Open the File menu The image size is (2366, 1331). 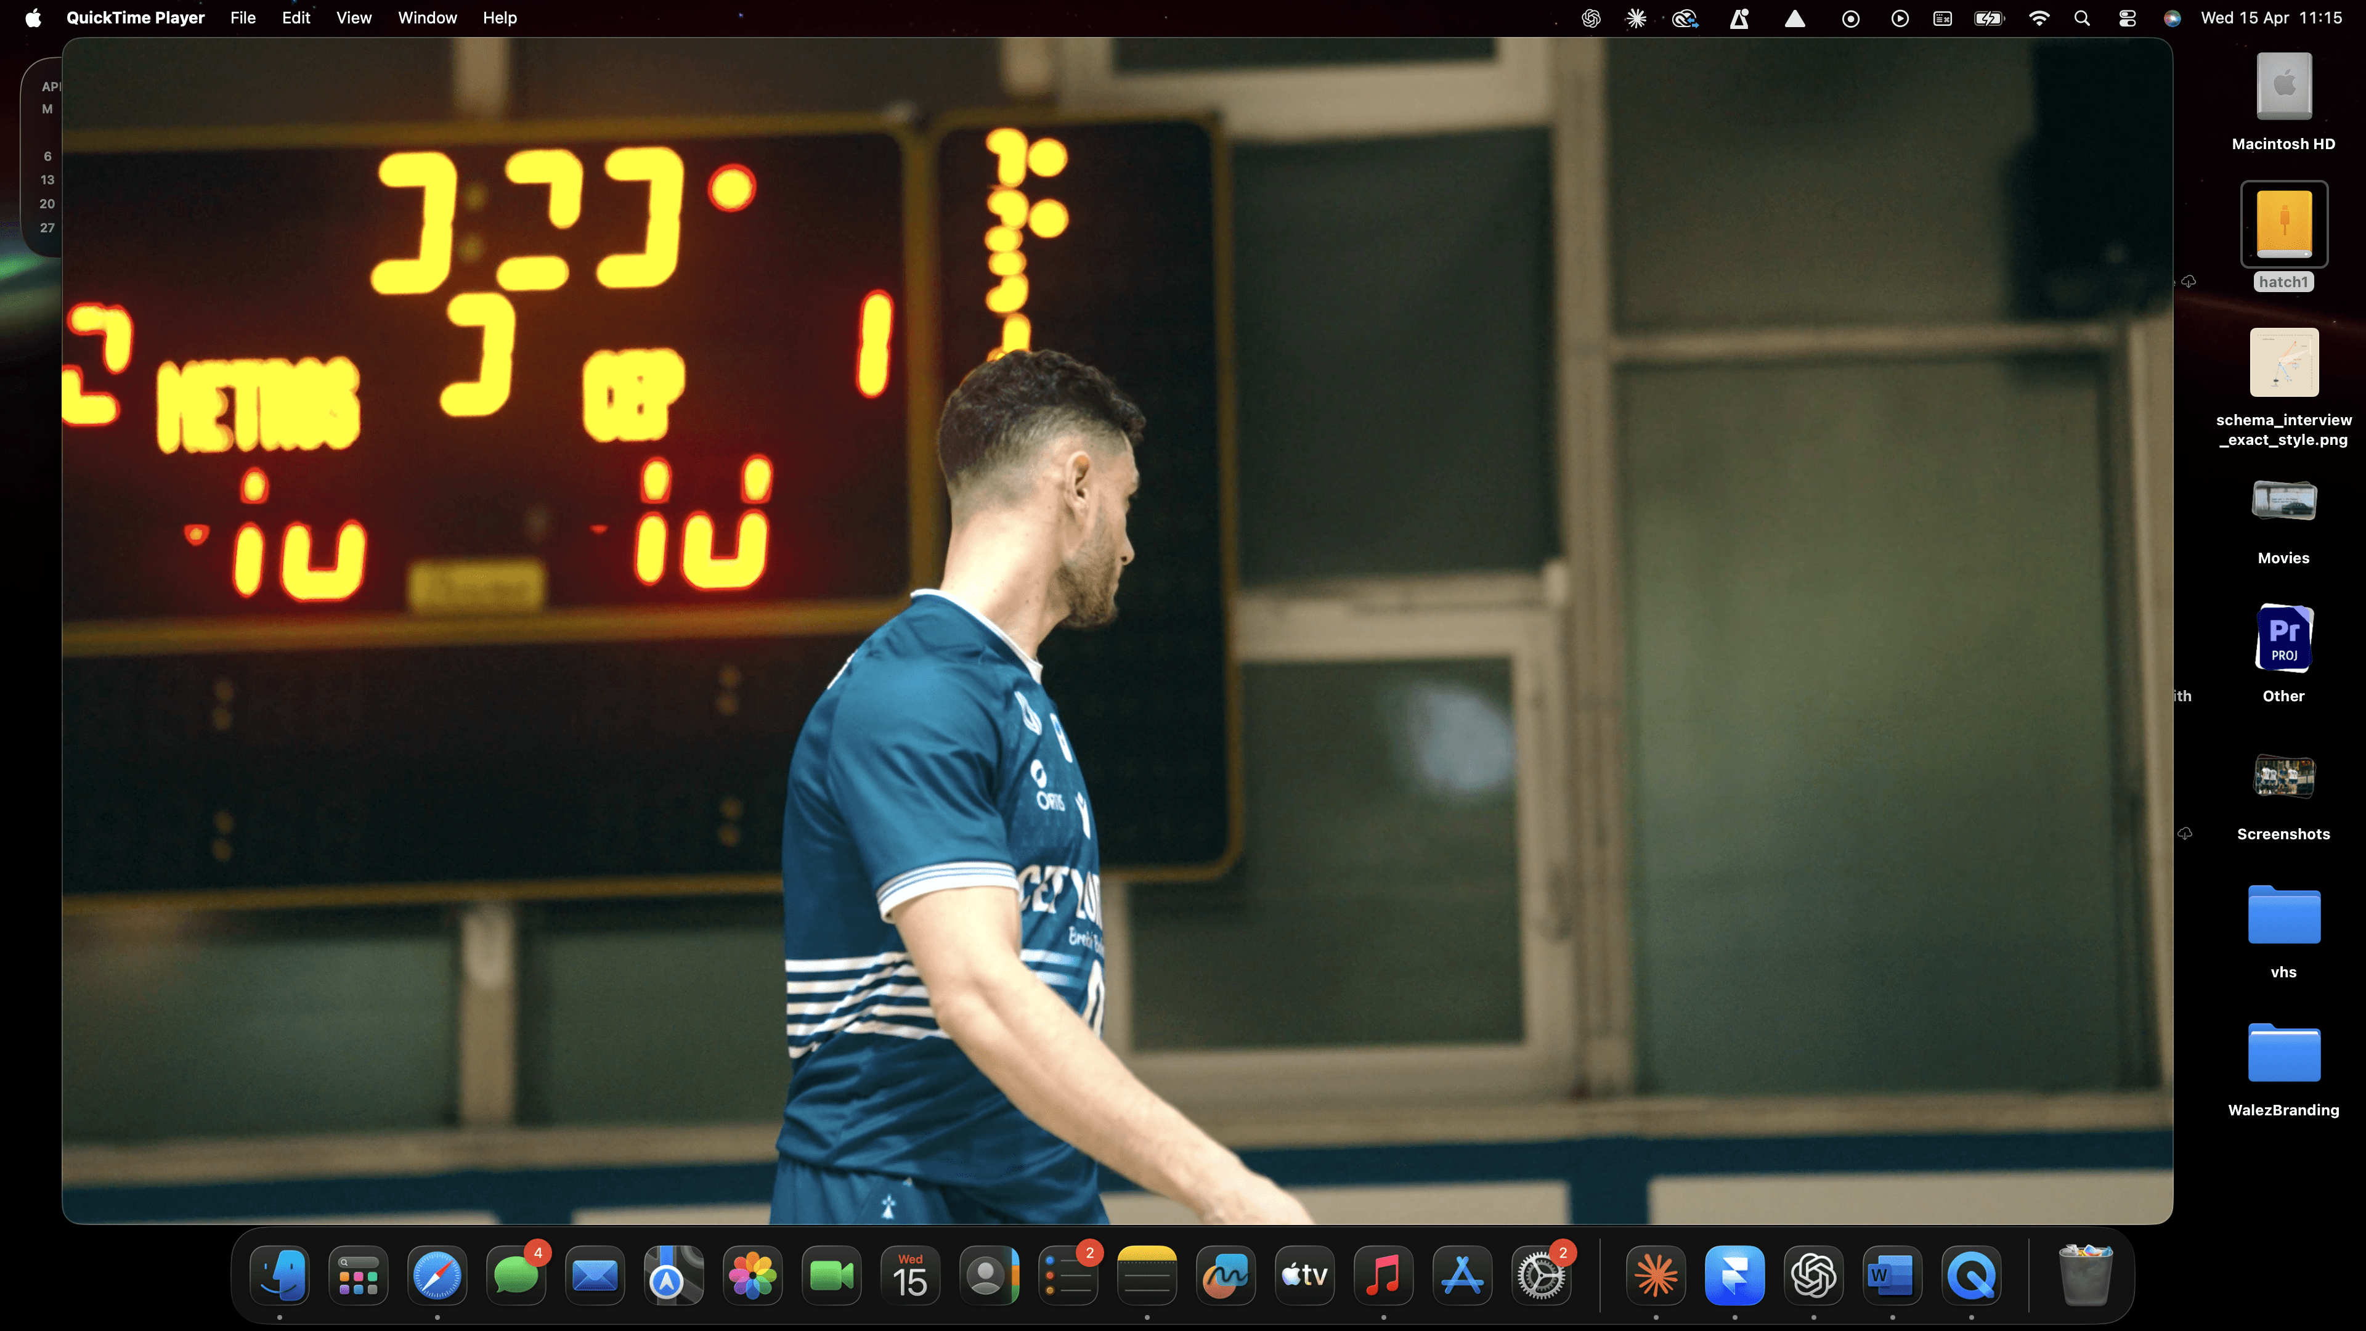(243, 17)
